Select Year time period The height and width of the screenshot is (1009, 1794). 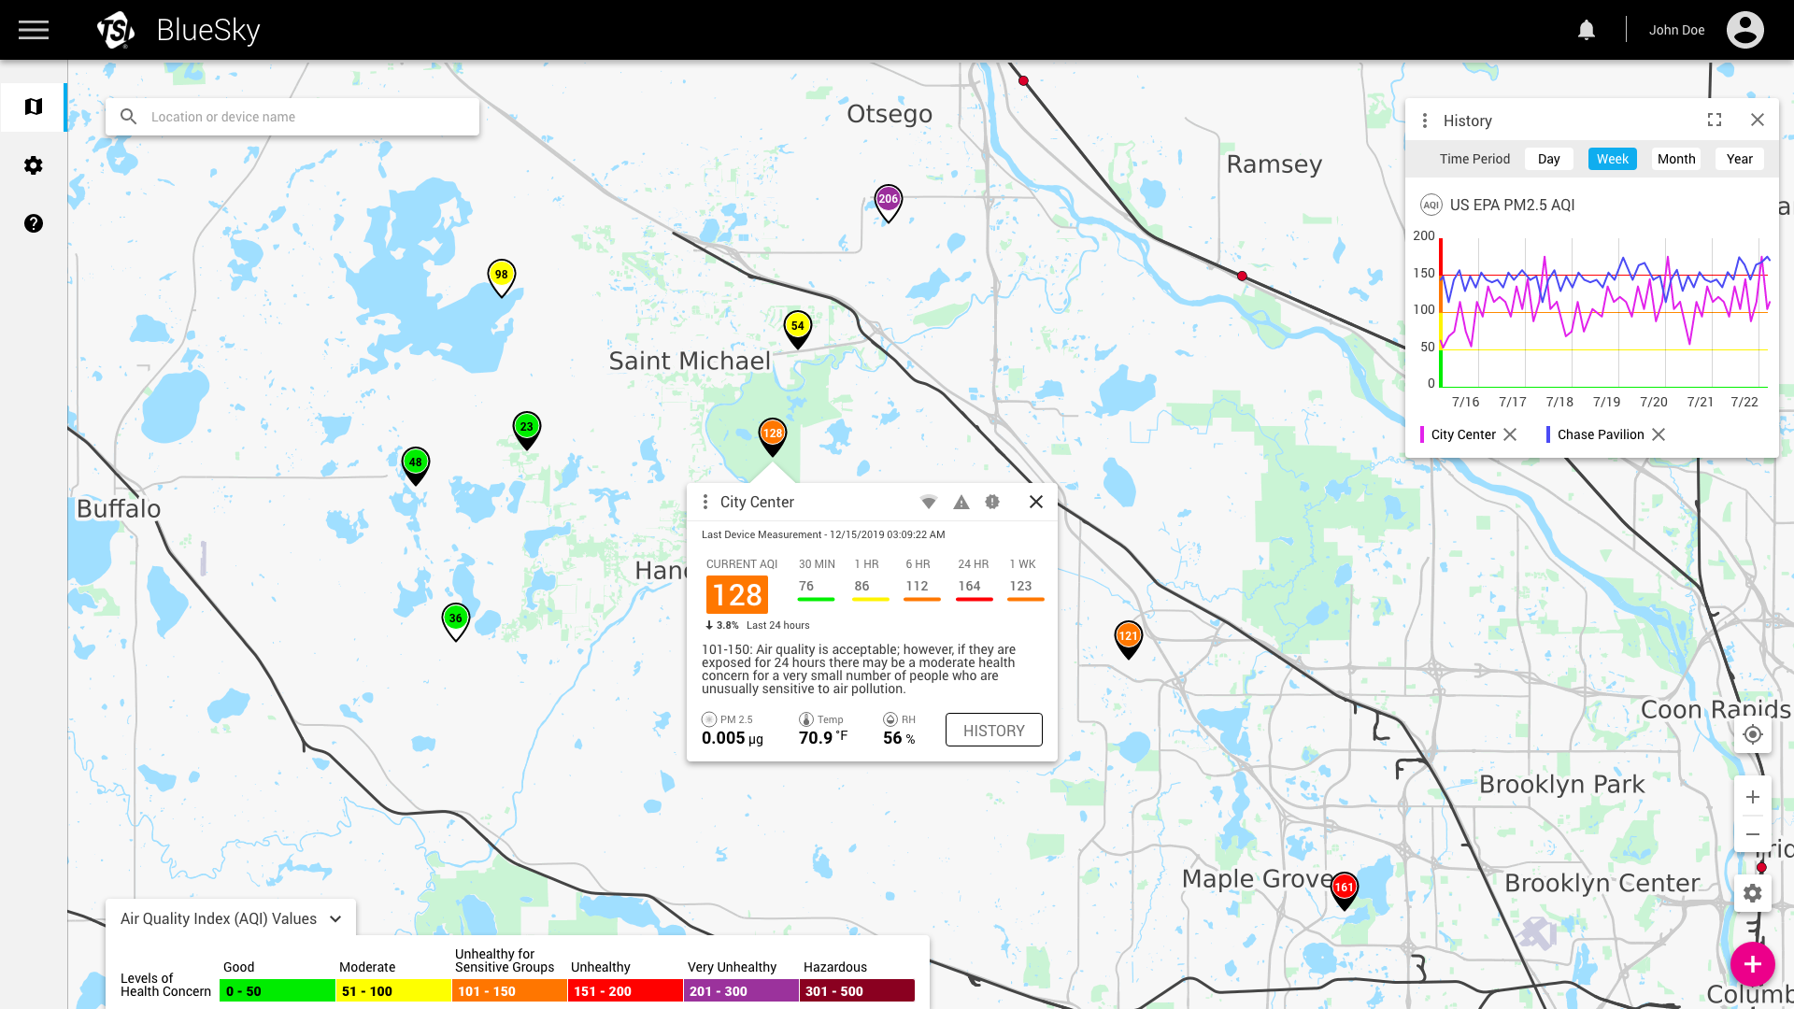pos(1739,159)
